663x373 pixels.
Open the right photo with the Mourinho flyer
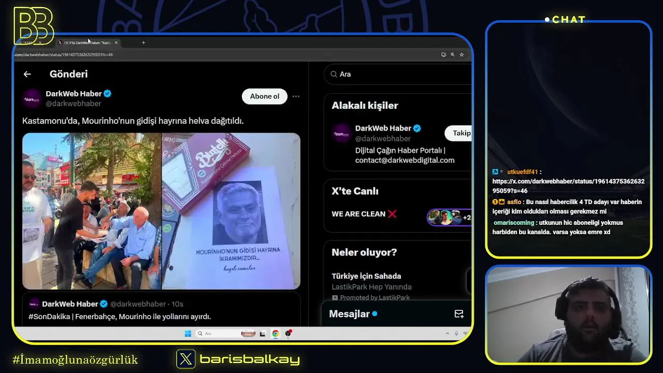pos(231,211)
